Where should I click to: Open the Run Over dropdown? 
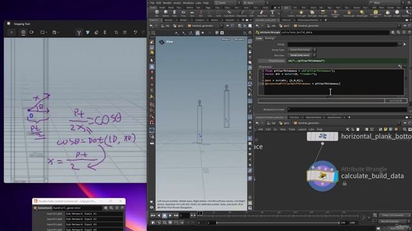click(x=302, y=55)
